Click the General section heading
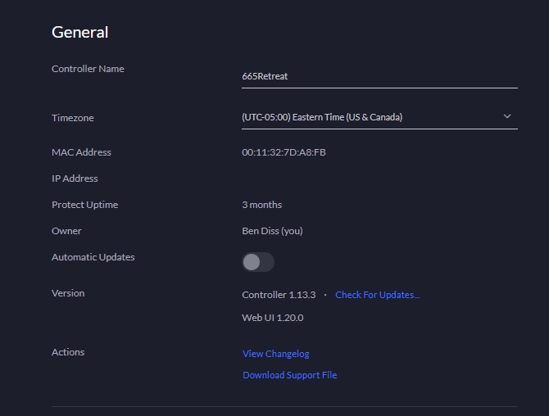 [x=79, y=32]
